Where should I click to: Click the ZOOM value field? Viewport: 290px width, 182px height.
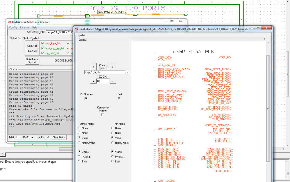pyautogui.click(x=103, y=81)
